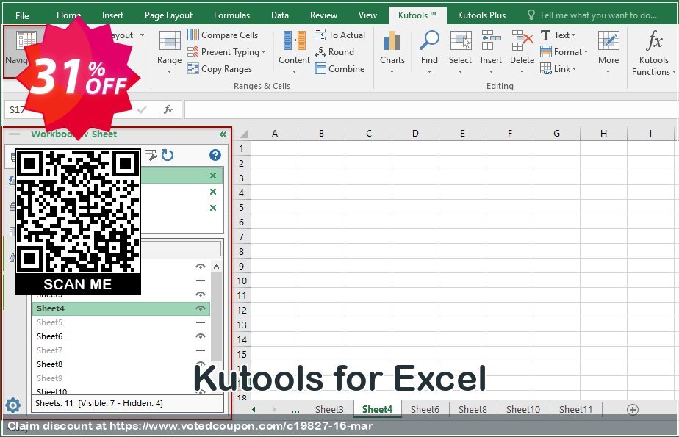Select Sheet9 in navigation list
679x437 pixels.
121,378
